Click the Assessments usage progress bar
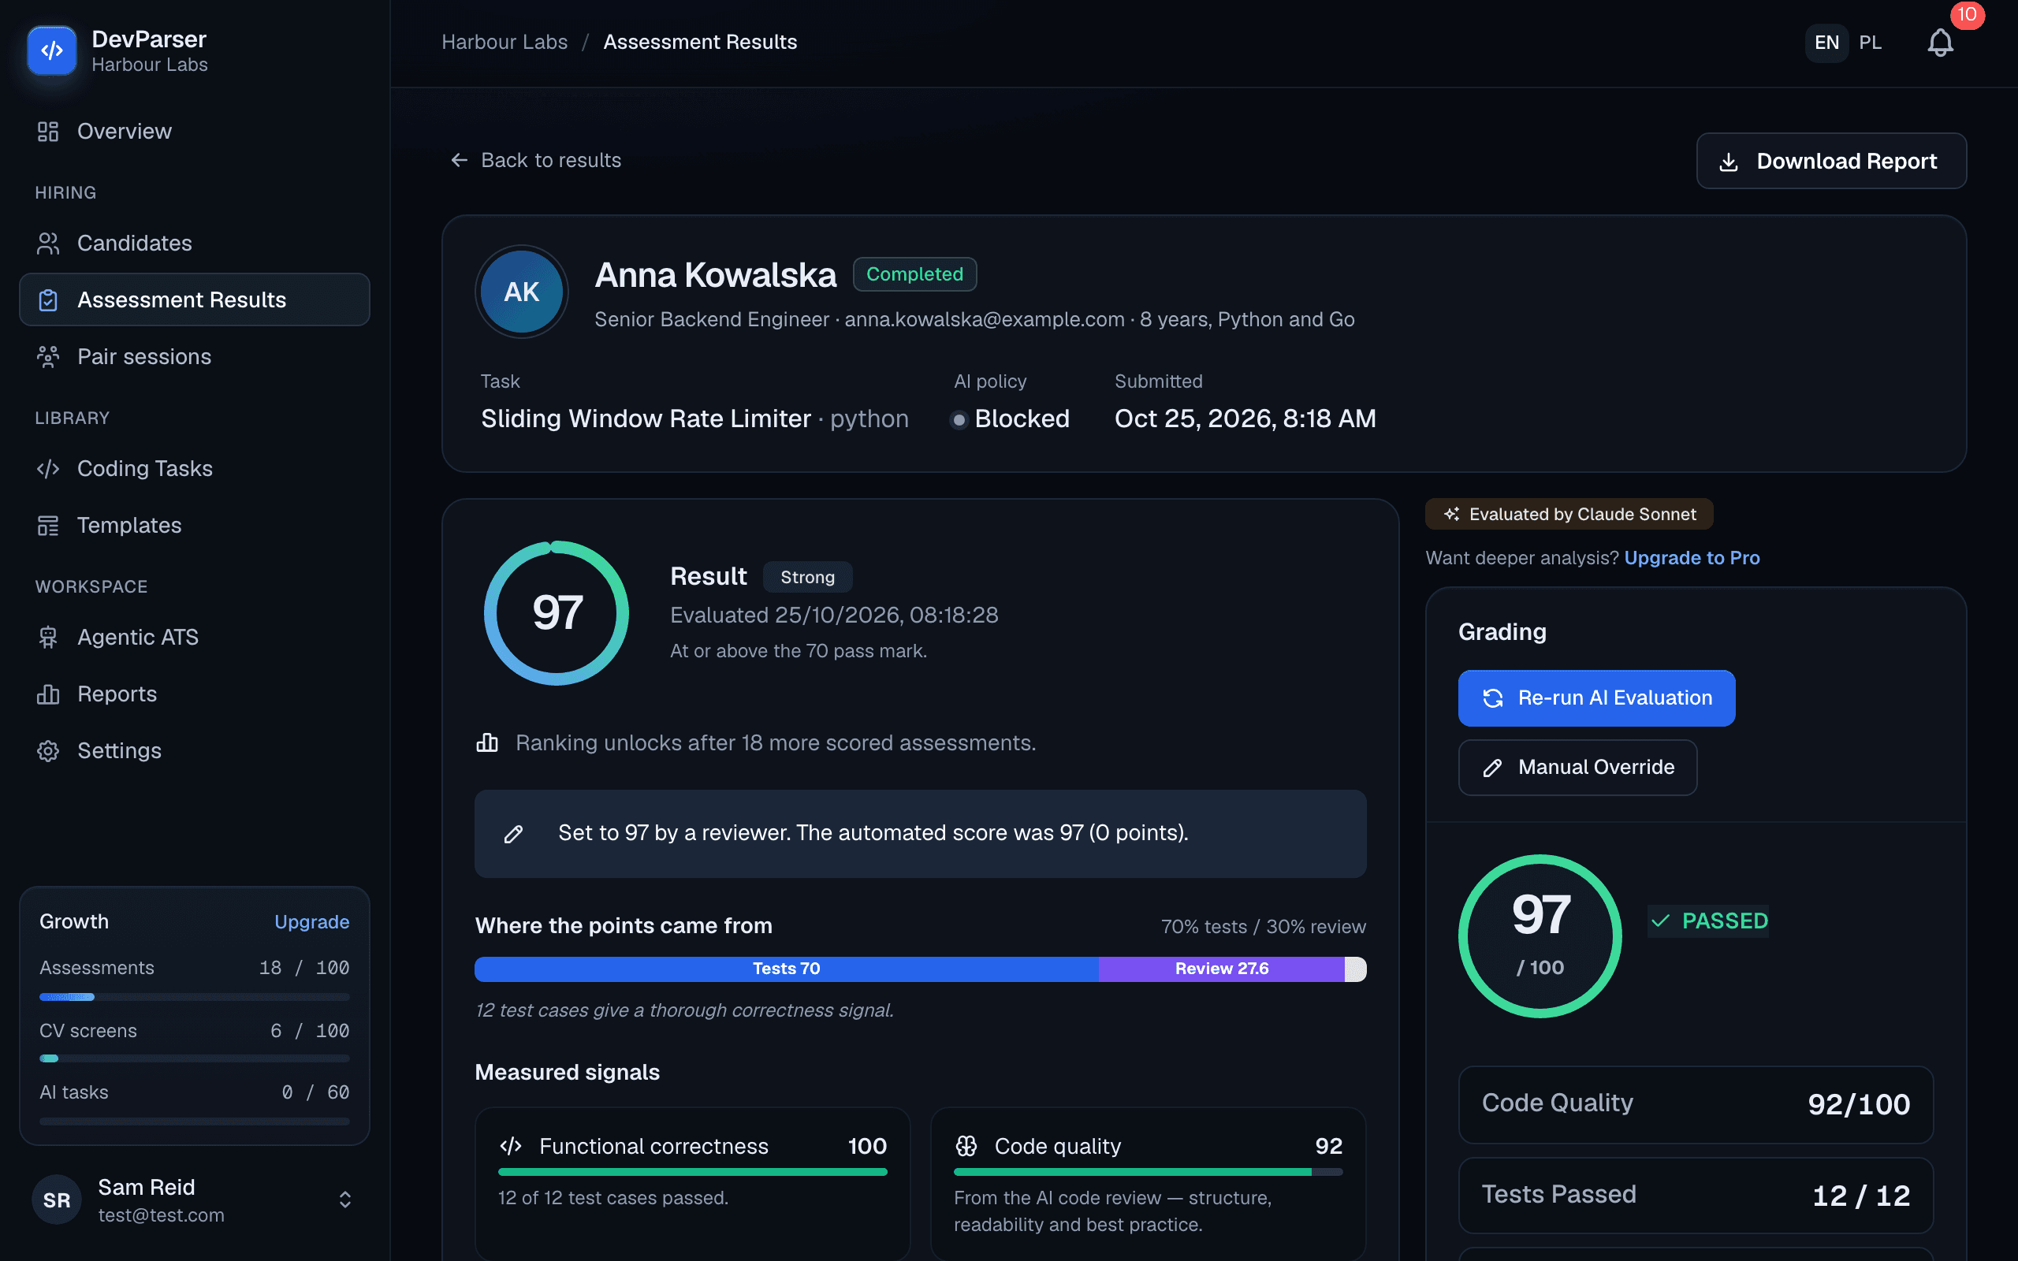 click(194, 997)
